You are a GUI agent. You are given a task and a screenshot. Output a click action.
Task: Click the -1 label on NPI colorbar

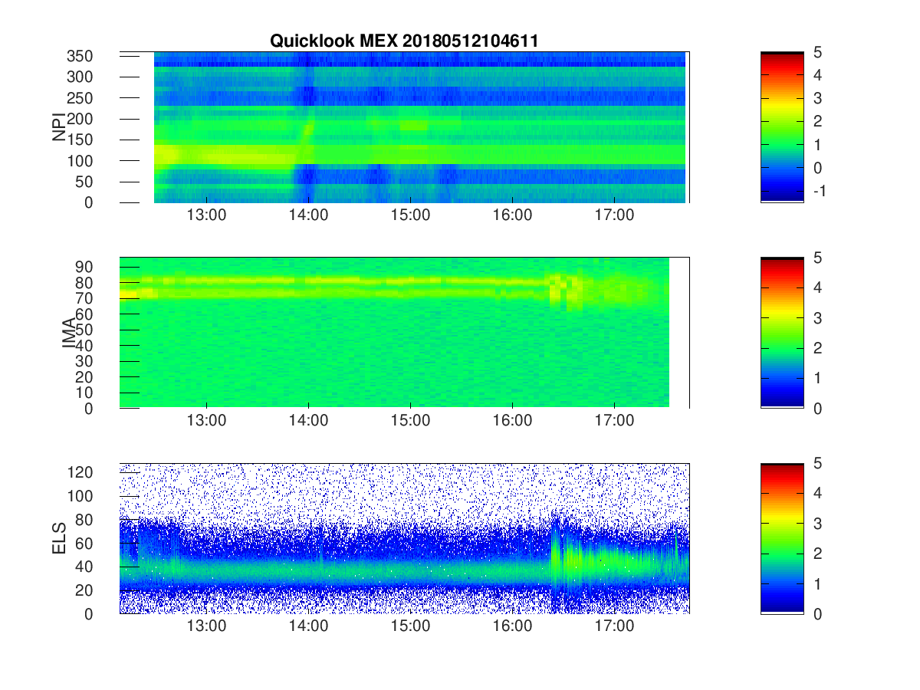click(x=818, y=191)
